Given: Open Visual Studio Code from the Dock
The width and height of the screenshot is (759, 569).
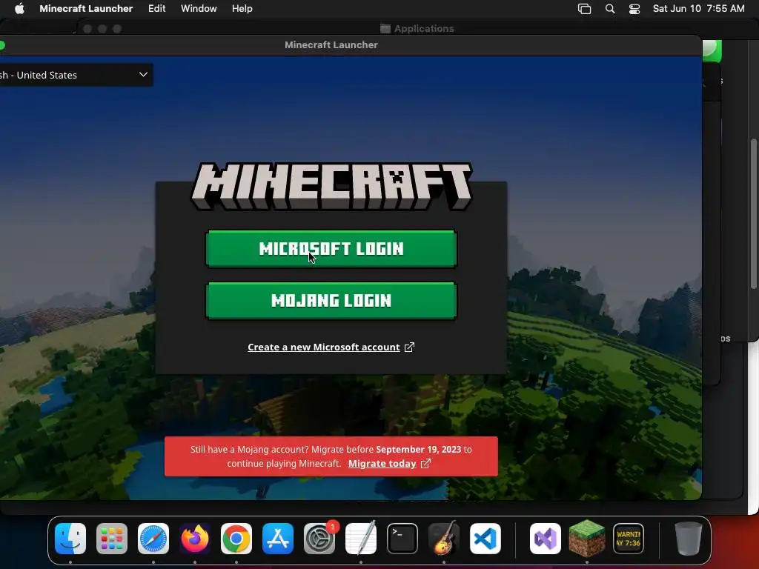Looking at the screenshot, I should (485, 539).
